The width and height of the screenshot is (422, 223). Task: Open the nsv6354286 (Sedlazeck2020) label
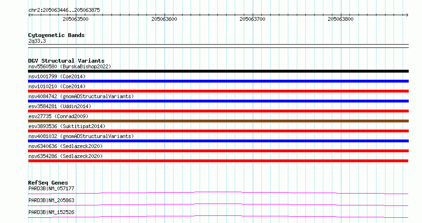[65, 156]
